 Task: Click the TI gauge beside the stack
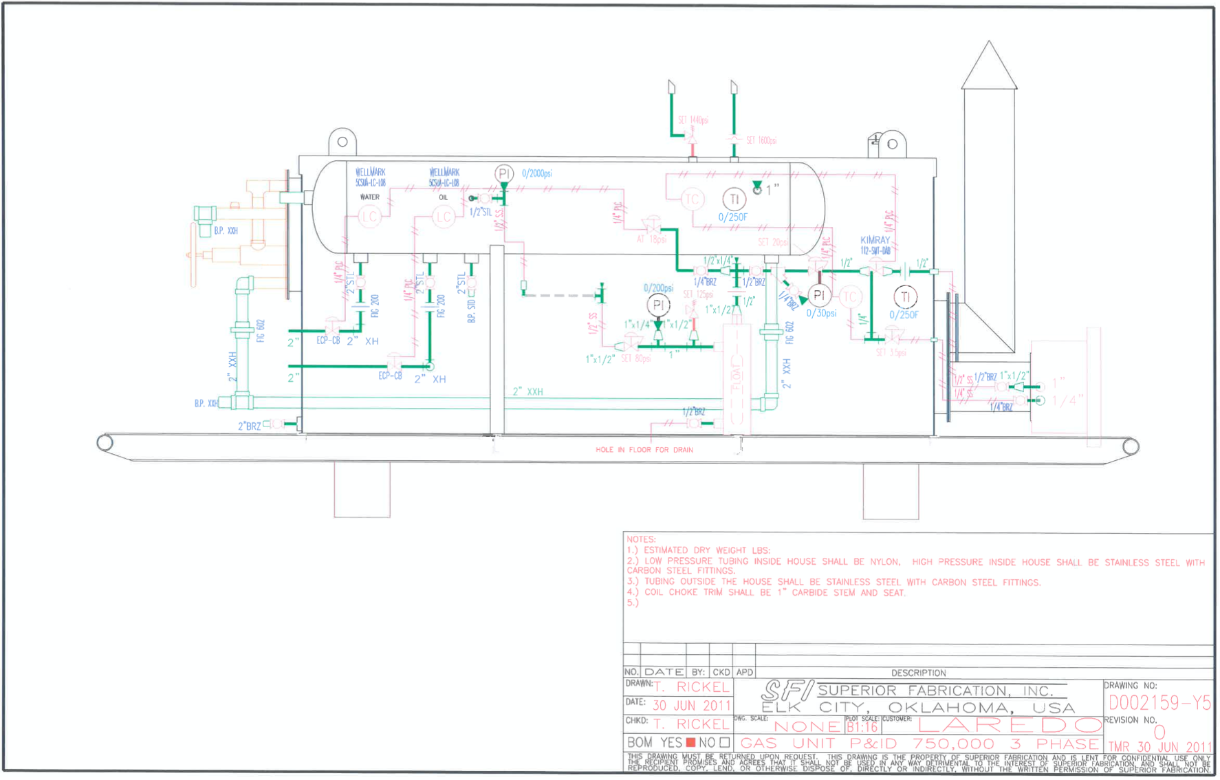pos(905,297)
